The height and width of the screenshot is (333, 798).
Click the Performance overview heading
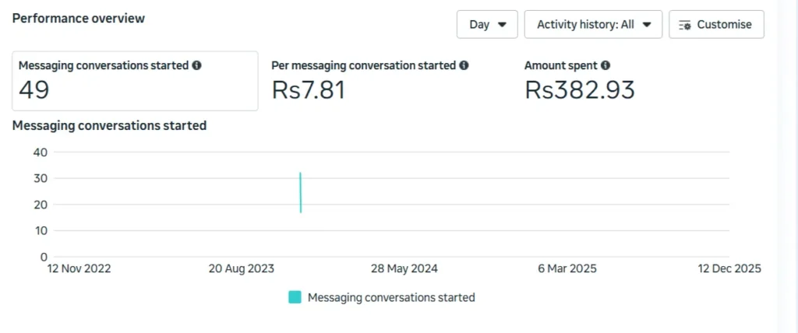coord(78,18)
